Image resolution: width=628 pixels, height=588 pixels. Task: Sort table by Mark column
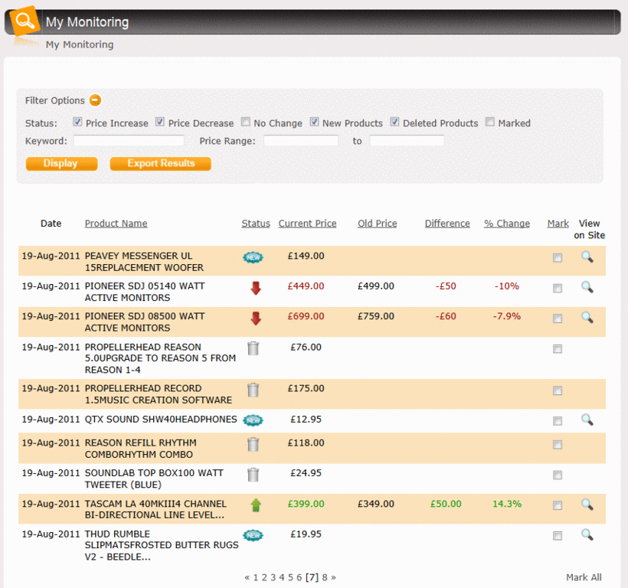(x=558, y=224)
